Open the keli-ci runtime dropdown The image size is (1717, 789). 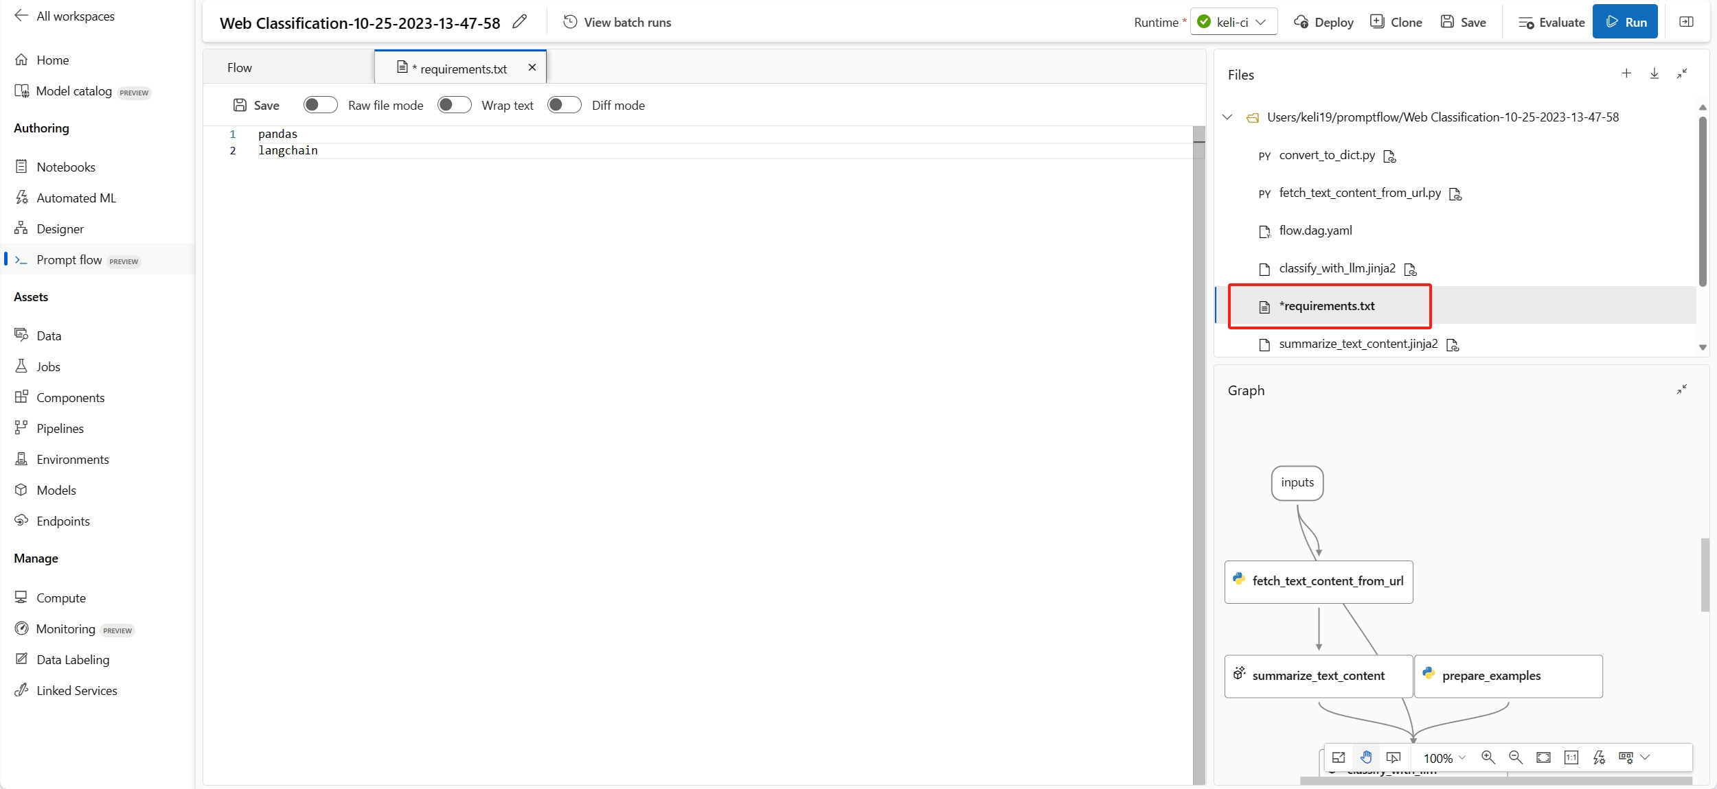point(1234,22)
